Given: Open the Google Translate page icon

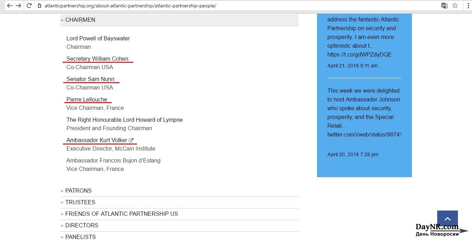Looking at the screenshot, I should (x=445, y=6).
